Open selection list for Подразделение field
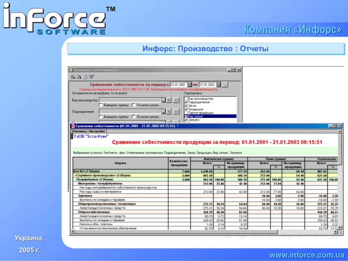348x261 pixels. [163, 111]
